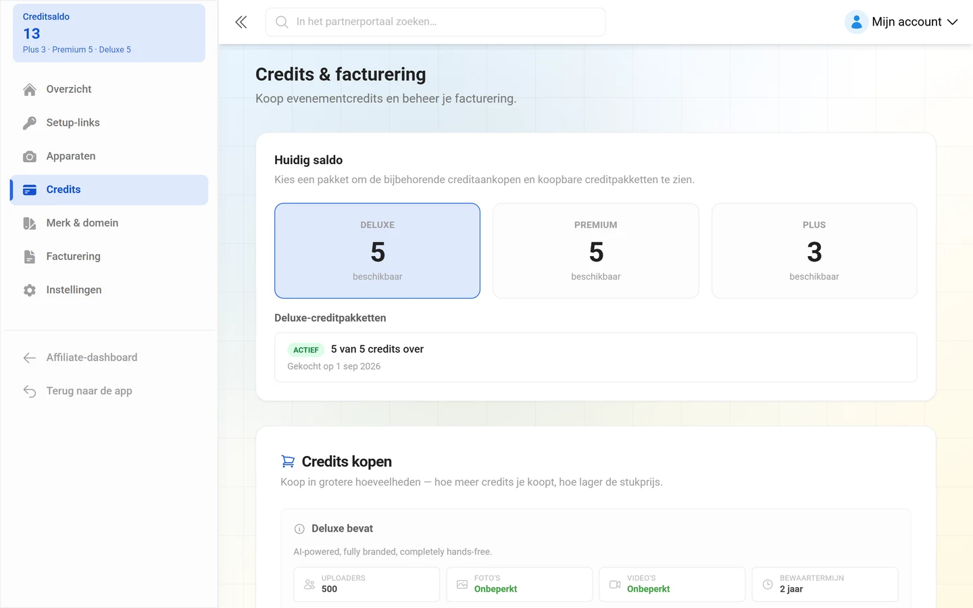973x608 pixels.
Task: Click the credit card icon beside Credits
Action: (30, 190)
